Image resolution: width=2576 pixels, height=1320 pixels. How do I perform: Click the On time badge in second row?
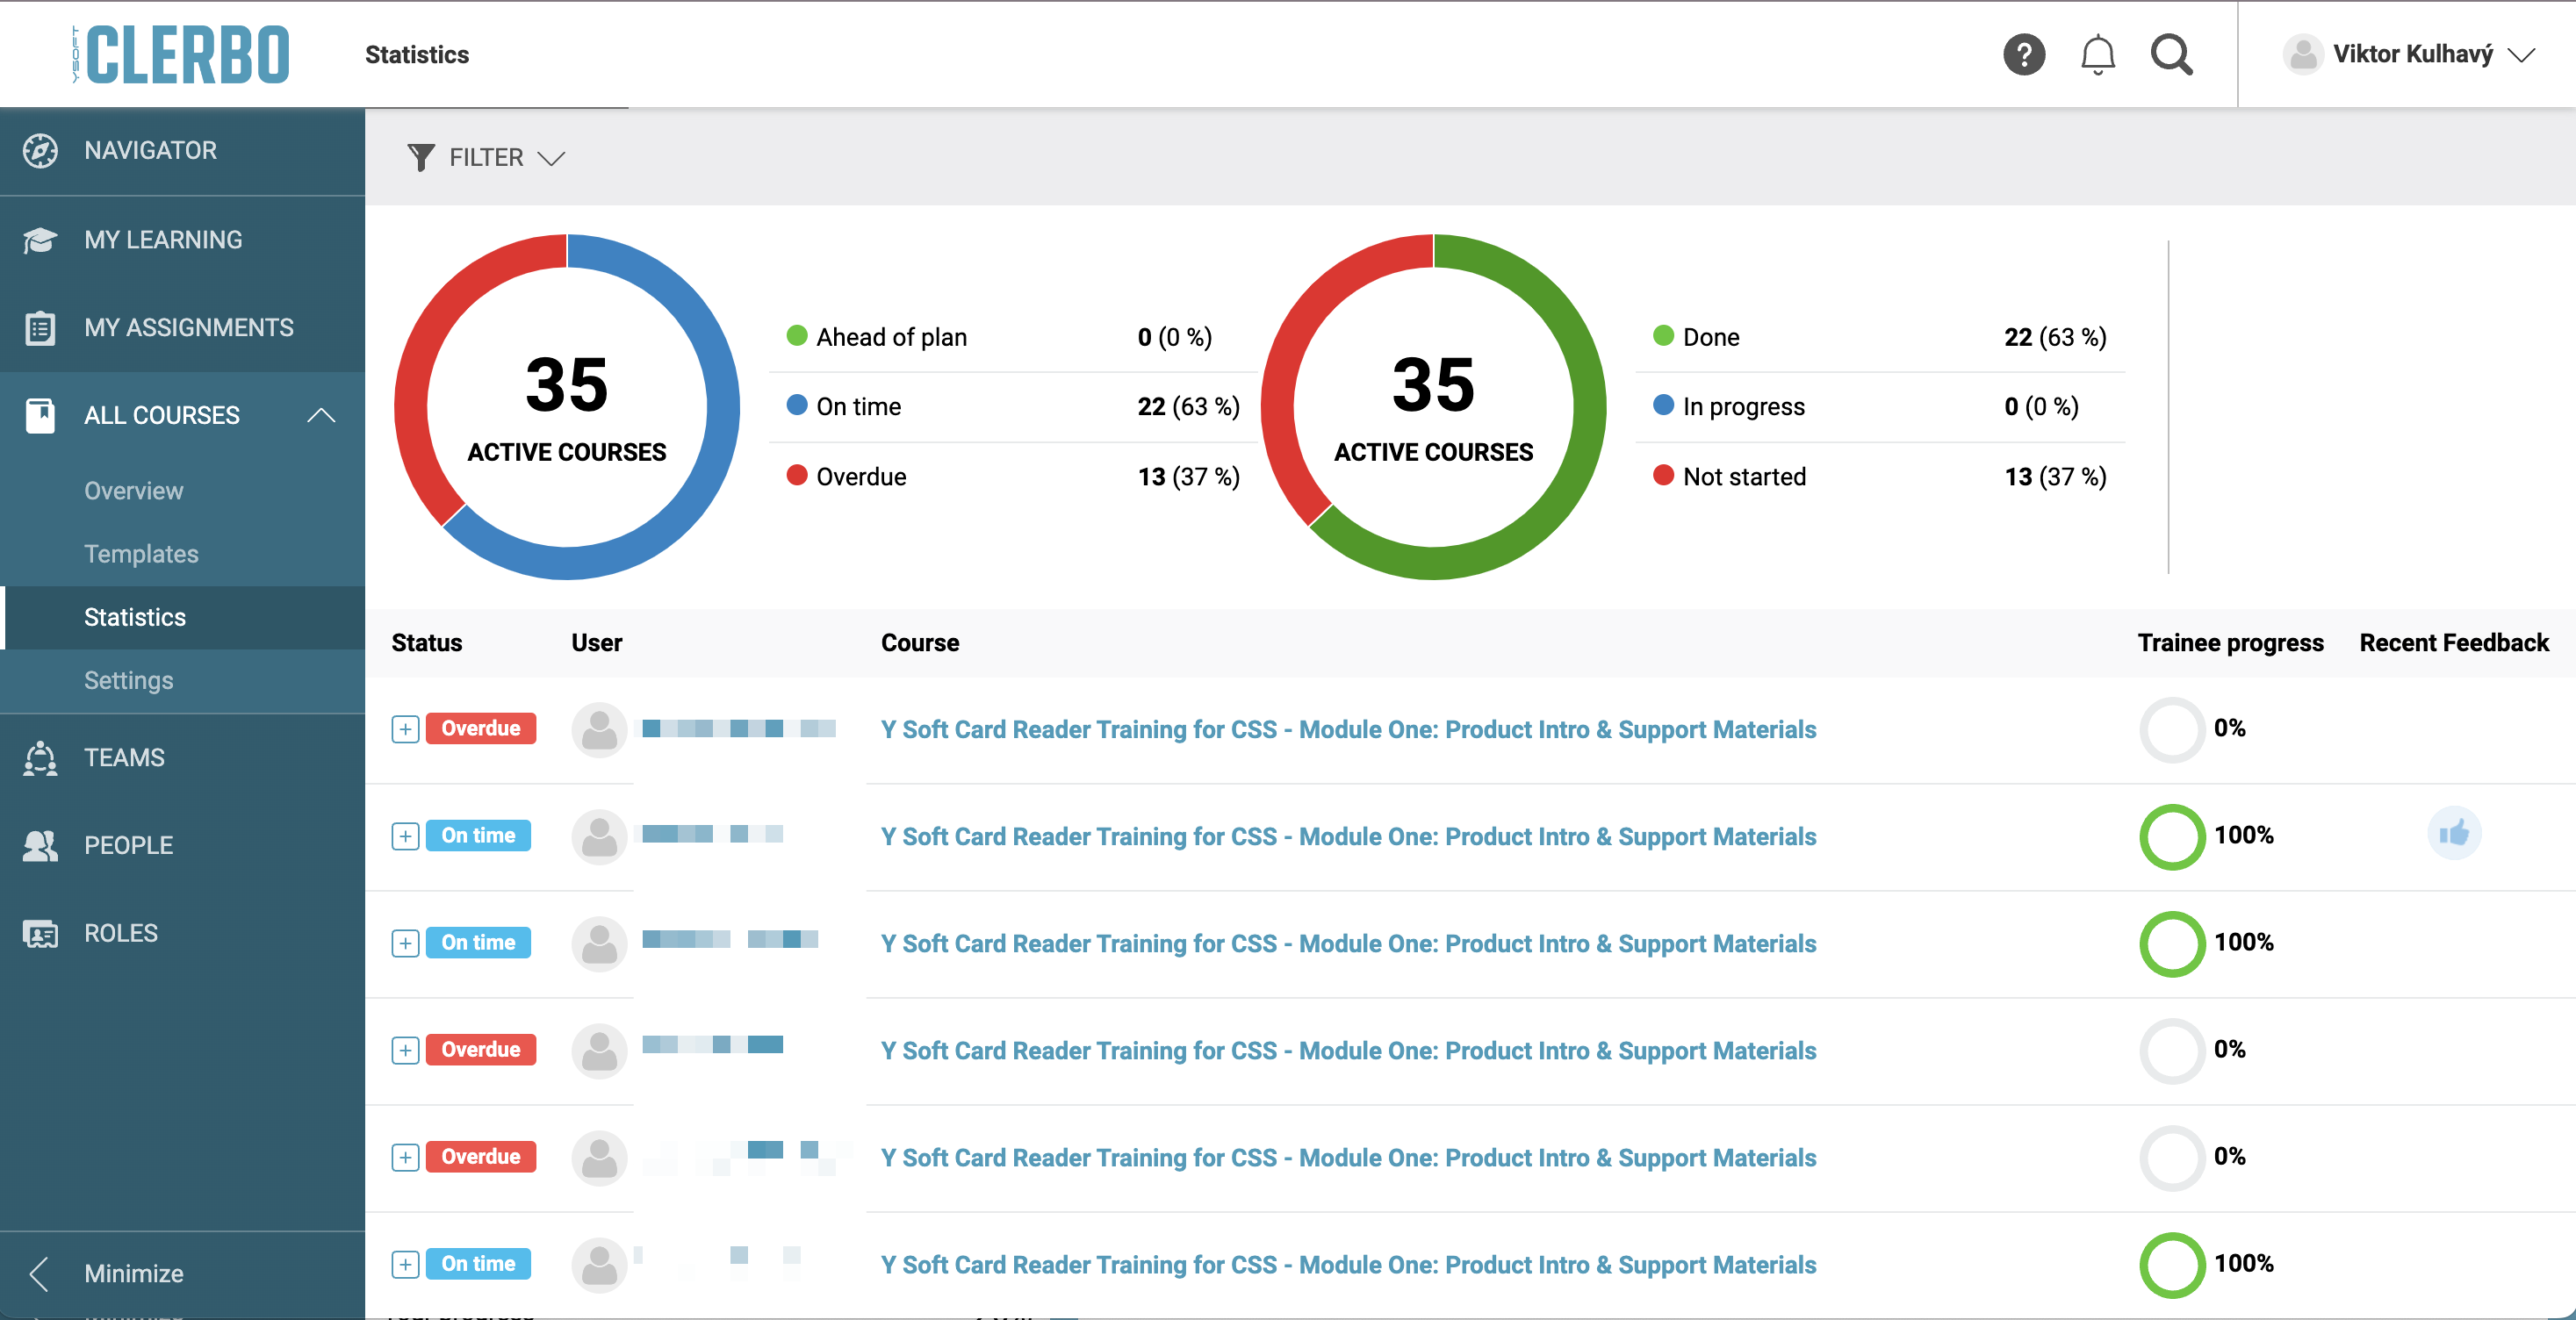(x=478, y=835)
